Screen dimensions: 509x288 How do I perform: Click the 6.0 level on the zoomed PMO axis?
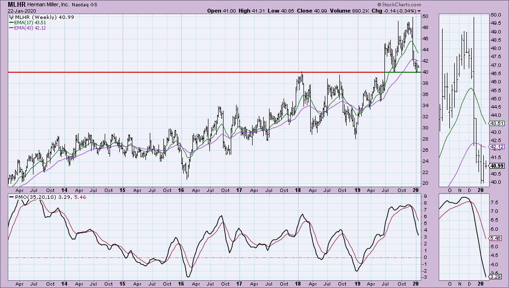[494, 229]
